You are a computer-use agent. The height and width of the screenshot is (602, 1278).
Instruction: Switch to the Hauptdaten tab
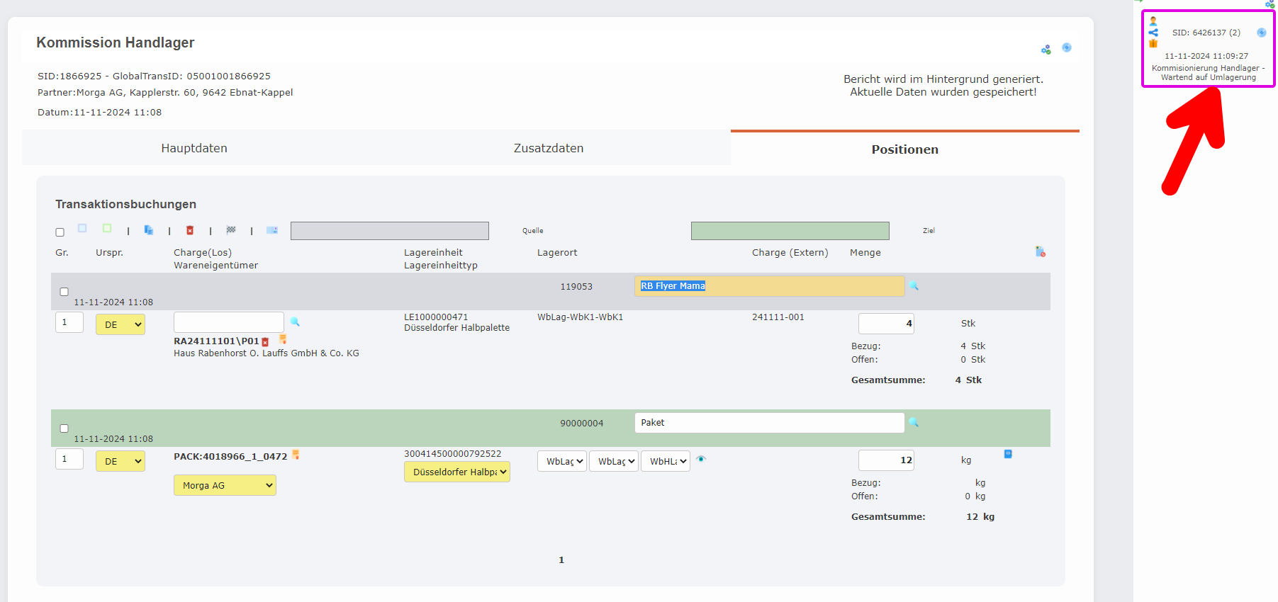point(194,148)
